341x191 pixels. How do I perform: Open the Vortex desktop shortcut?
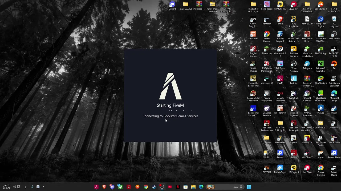tap(321, 154)
